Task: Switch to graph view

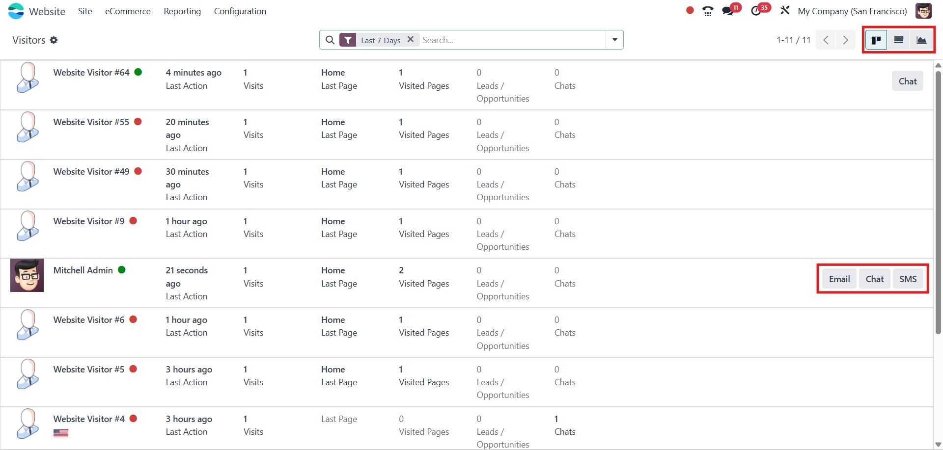Action: click(921, 40)
